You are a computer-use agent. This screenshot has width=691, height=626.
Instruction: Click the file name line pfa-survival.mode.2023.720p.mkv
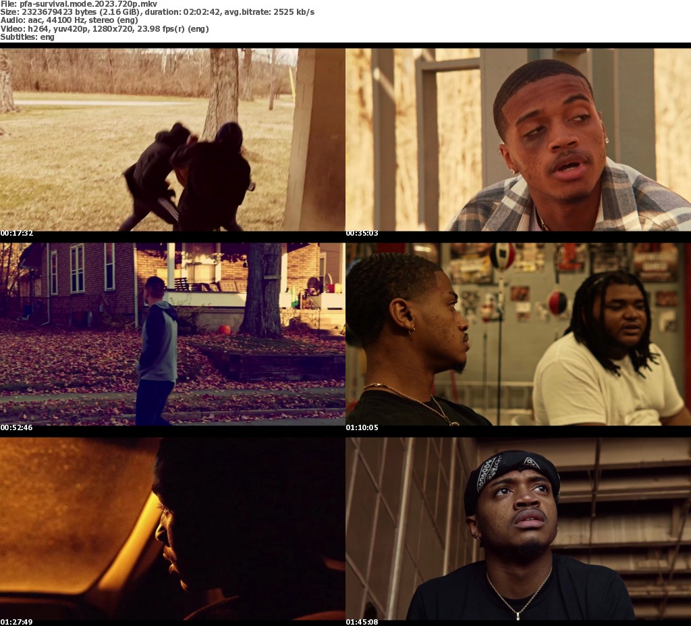pyautogui.click(x=79, y=4)
